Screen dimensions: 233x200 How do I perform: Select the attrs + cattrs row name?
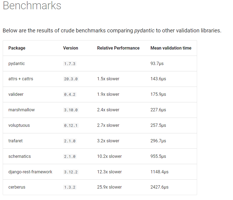(21, 79)
